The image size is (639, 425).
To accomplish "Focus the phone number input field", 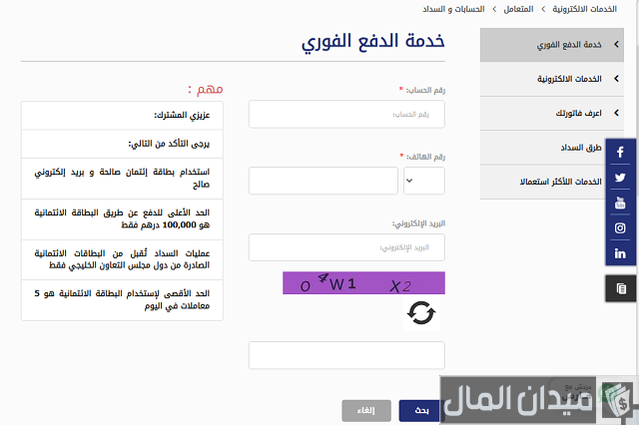I will (323, 181).
